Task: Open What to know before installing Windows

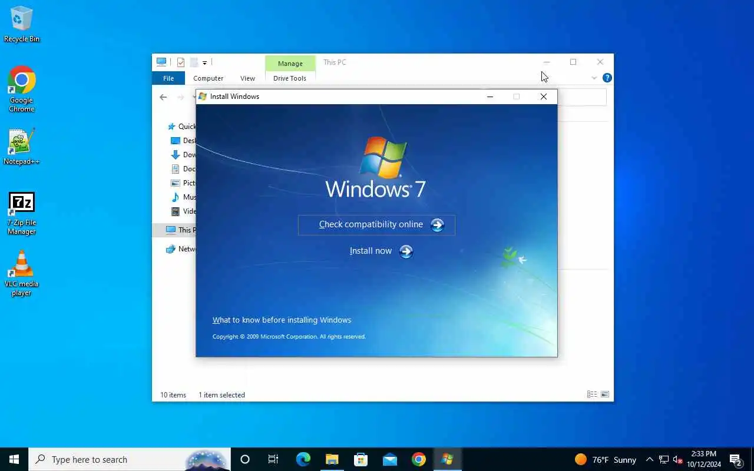Action: pyautogui.click(x=282, y=320)
